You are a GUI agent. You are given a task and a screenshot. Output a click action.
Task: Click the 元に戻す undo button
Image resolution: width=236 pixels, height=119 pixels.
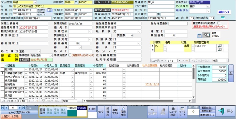[153, 112]
